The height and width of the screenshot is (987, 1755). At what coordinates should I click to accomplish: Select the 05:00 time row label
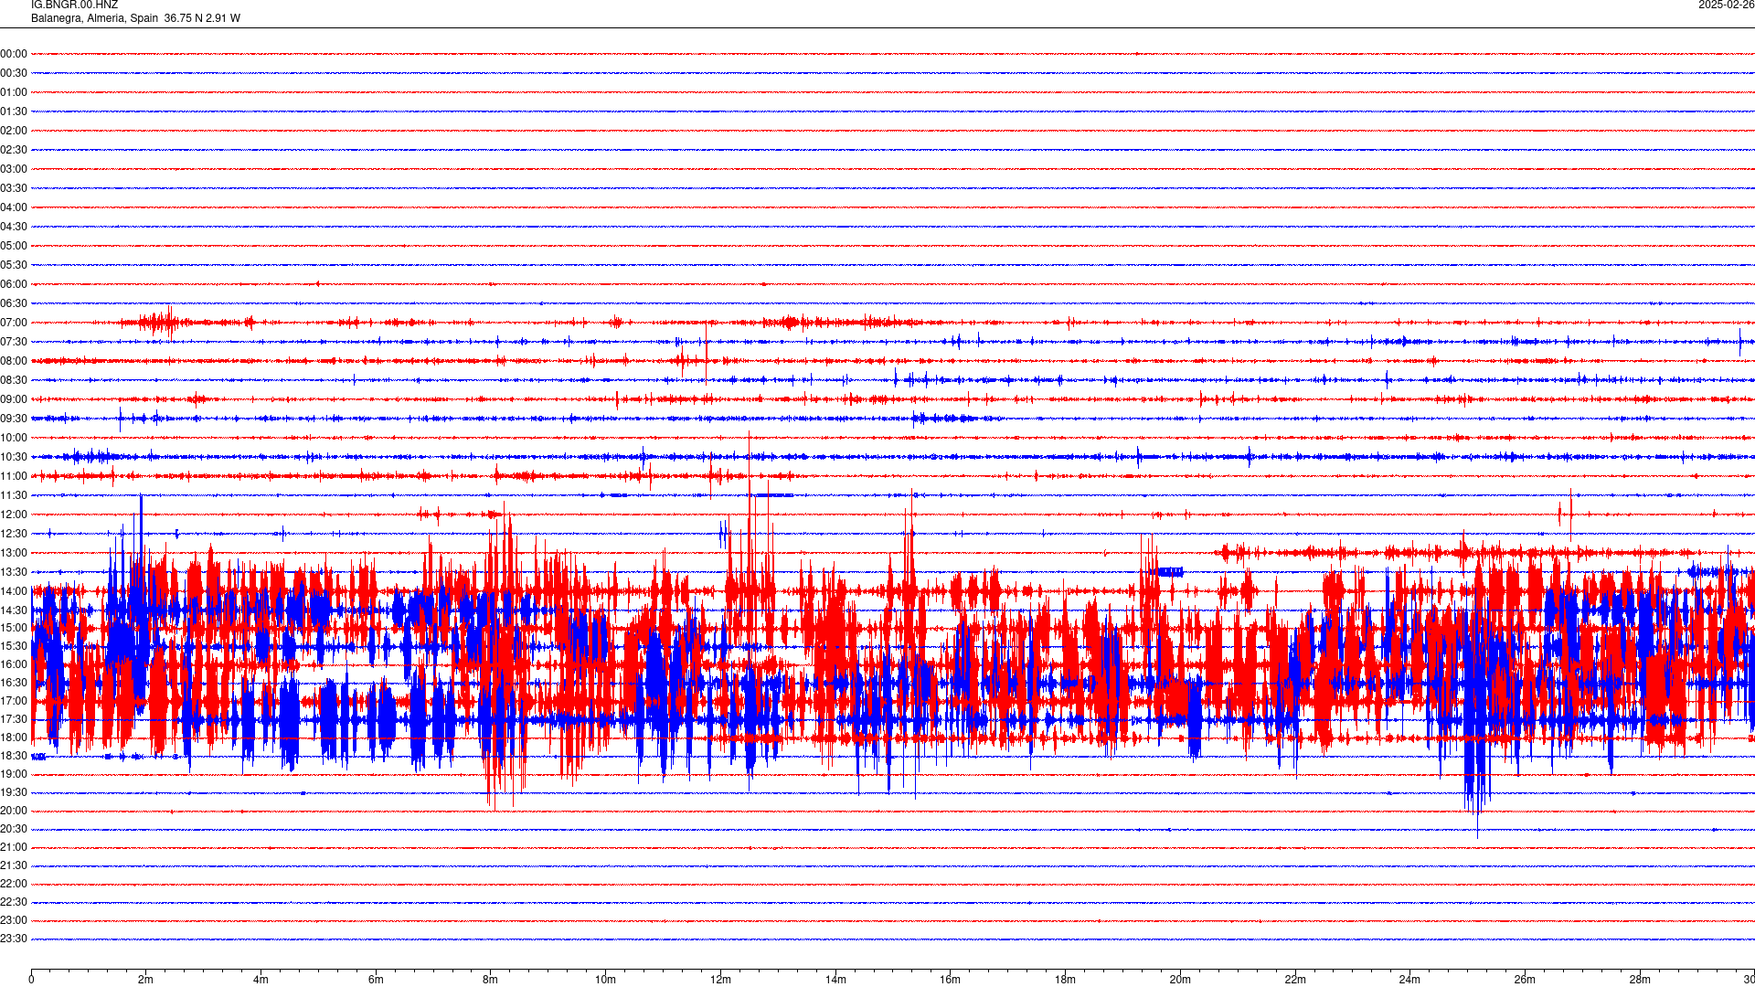[14, 246]
